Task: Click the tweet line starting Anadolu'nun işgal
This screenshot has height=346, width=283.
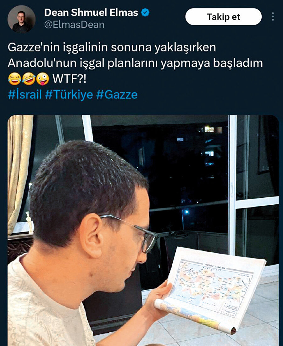Action: pos(135,63)
